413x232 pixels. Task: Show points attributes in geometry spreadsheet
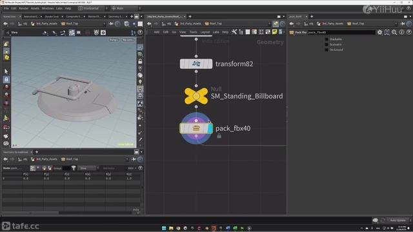[33, 168]
